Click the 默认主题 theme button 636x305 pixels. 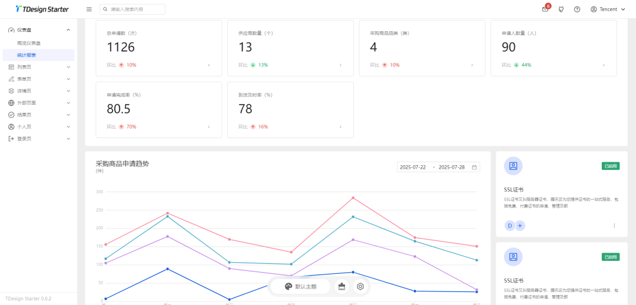300,286
